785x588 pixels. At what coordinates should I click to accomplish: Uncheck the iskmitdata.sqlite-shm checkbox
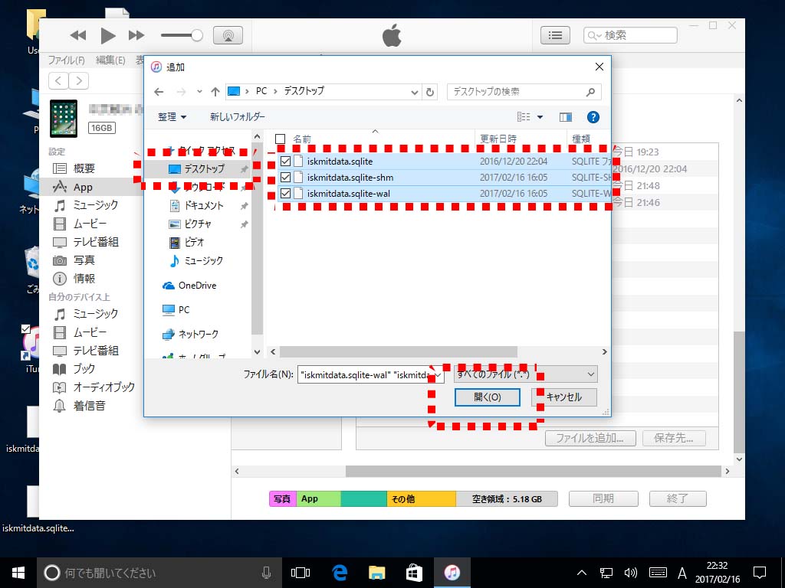point(285,178)
